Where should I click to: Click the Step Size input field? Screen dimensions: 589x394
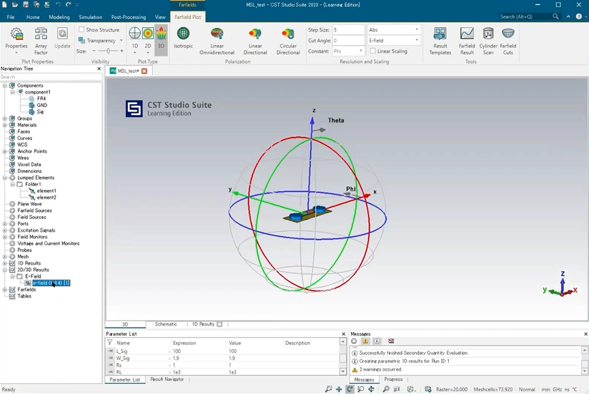[348, 30]
